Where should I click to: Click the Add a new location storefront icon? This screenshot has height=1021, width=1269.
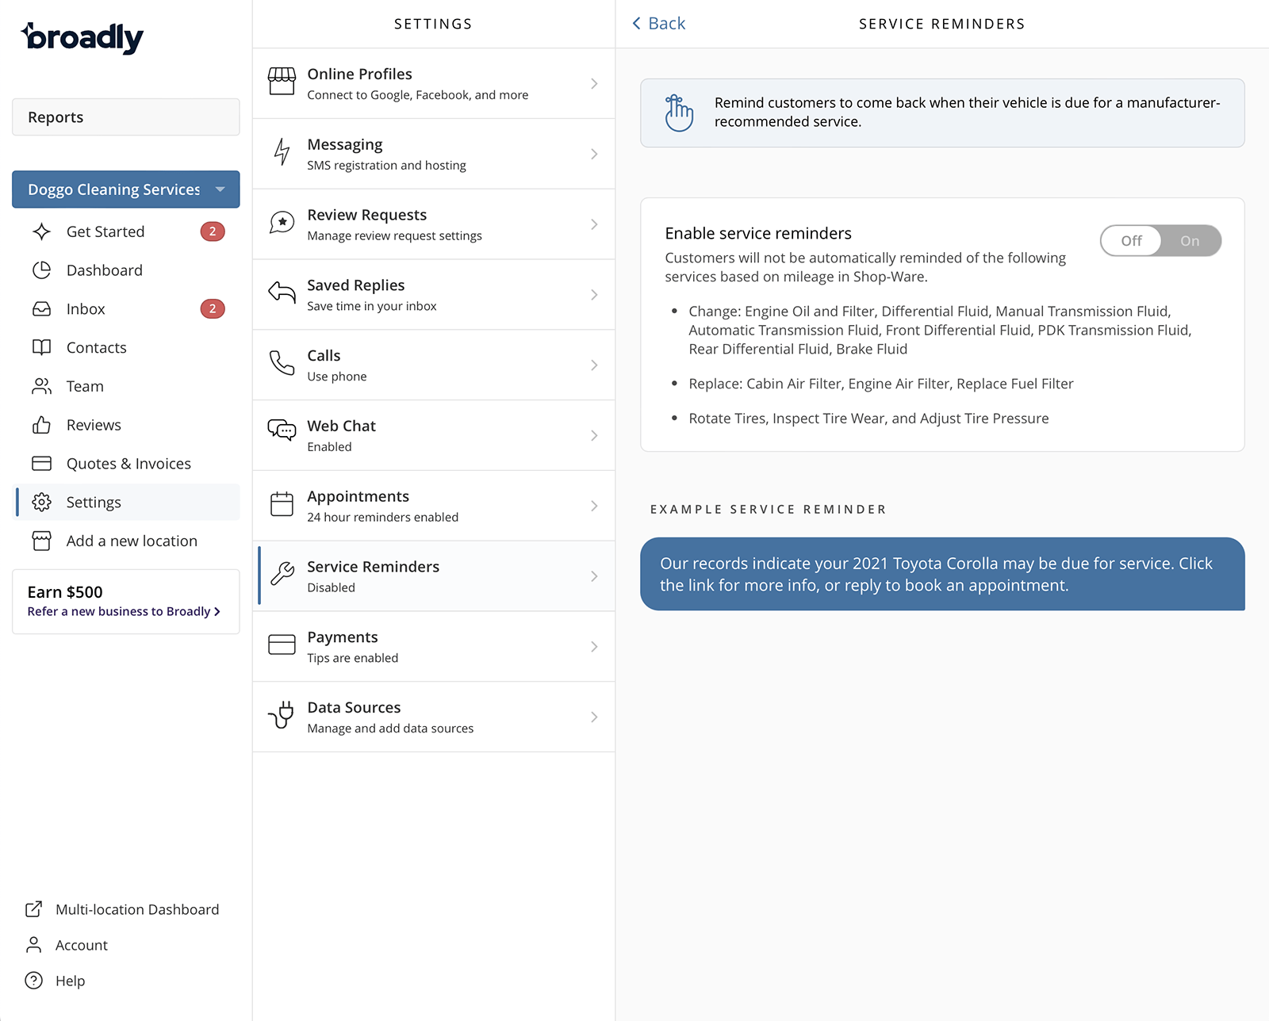click(x=42, y=541)
